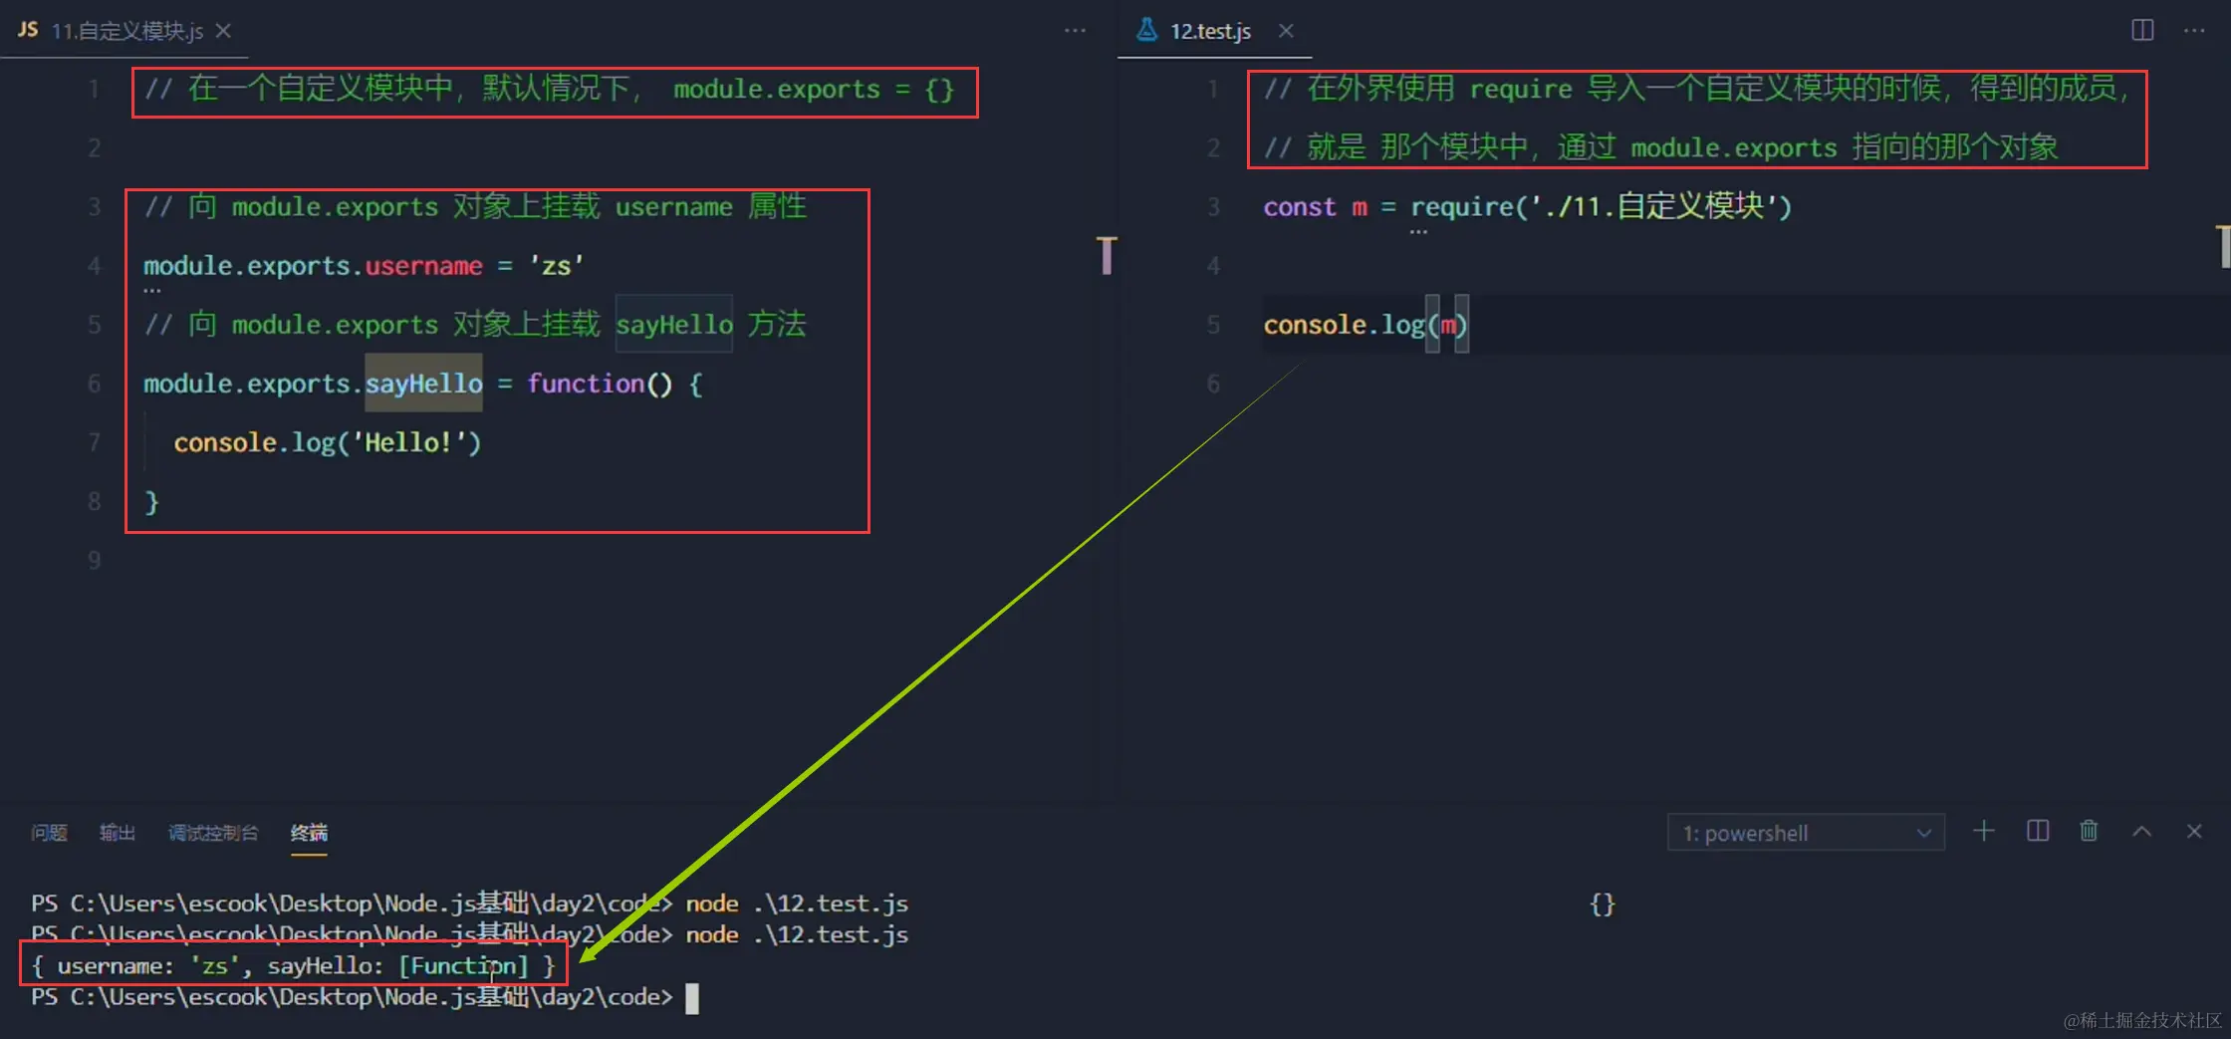Viewport: 2231px width, 1039px height.
Task: Click line number 9 in the left editor gutter
Action: coord(95,560)
